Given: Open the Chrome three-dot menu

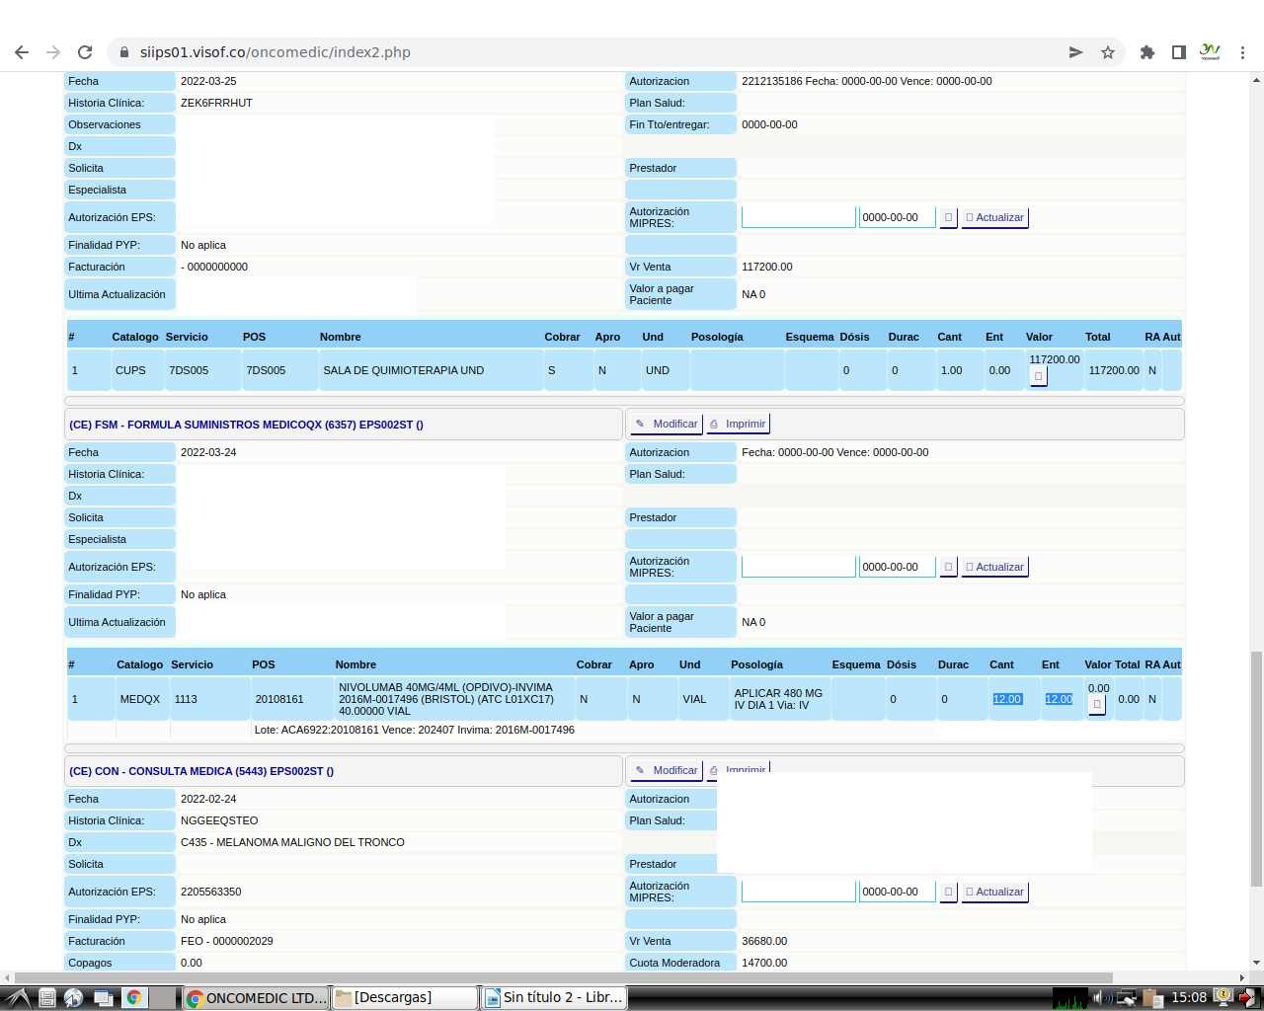Looking at the screenshot, I should [1242, 52].
